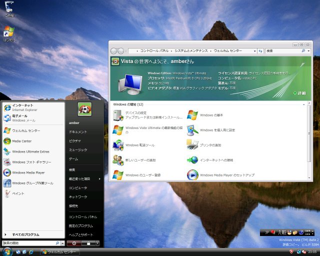
Task: Open Windows グループ作業ツール
Action: pos(33,183)
